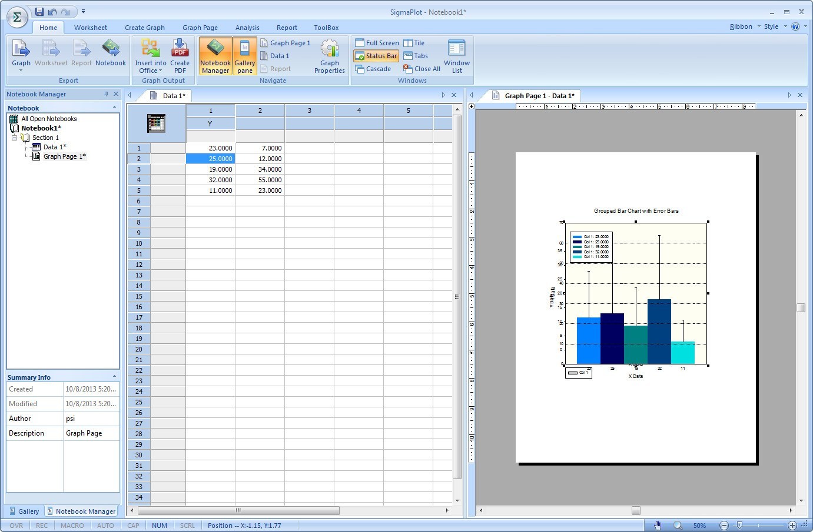The width and height of the screenshot is (813, 532).
Task: Save the notebook from quick access toolbar
Action: [39, 12]
